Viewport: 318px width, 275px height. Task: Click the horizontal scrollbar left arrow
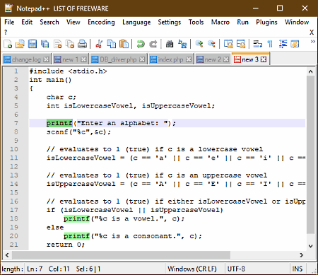tap(7, 255)
